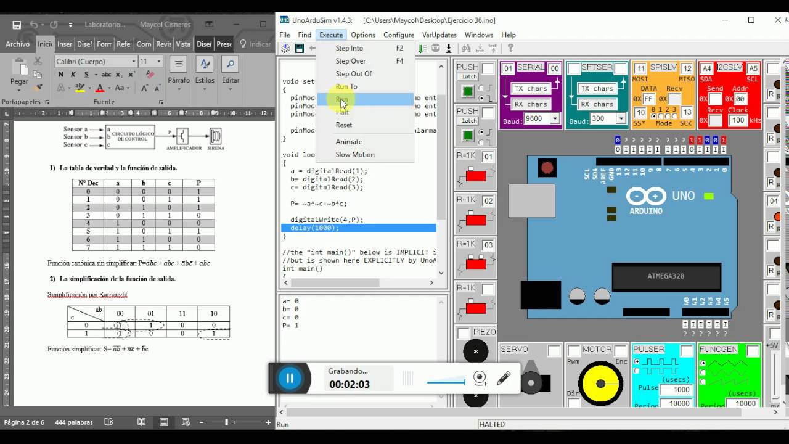Screen dimensions: 789x444
Task: Save the Word document with the floppy icon
Action: (17, 25)
